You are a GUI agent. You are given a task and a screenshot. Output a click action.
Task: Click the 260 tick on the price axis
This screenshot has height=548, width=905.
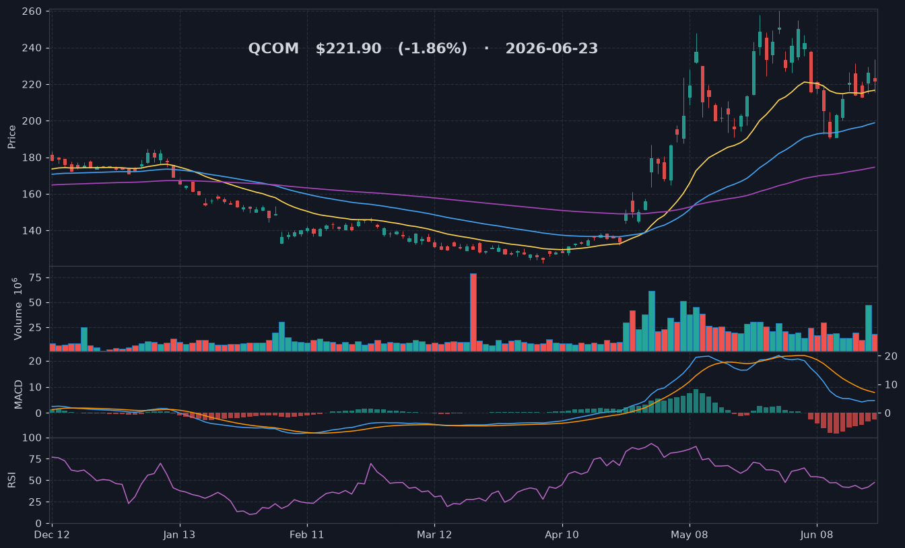(32, 11)
